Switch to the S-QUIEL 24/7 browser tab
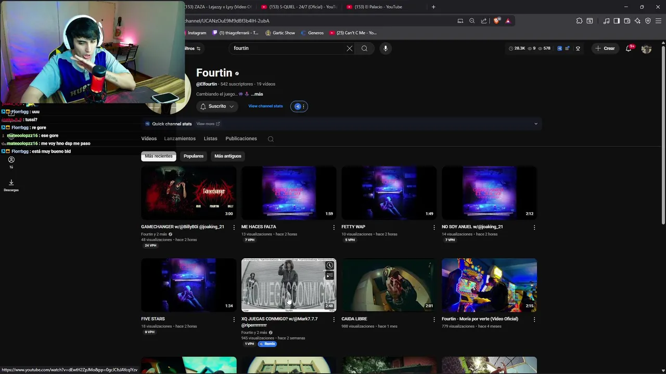This screenshot has width=666, height=374. [x=299, y=7]
